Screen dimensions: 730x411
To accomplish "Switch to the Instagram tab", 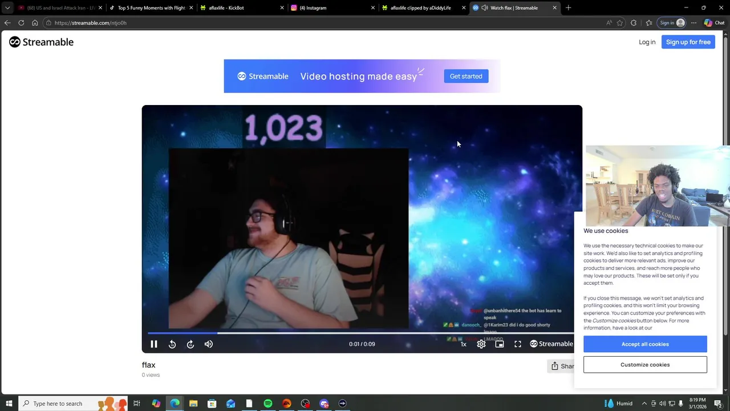I will tap(333, 8).
